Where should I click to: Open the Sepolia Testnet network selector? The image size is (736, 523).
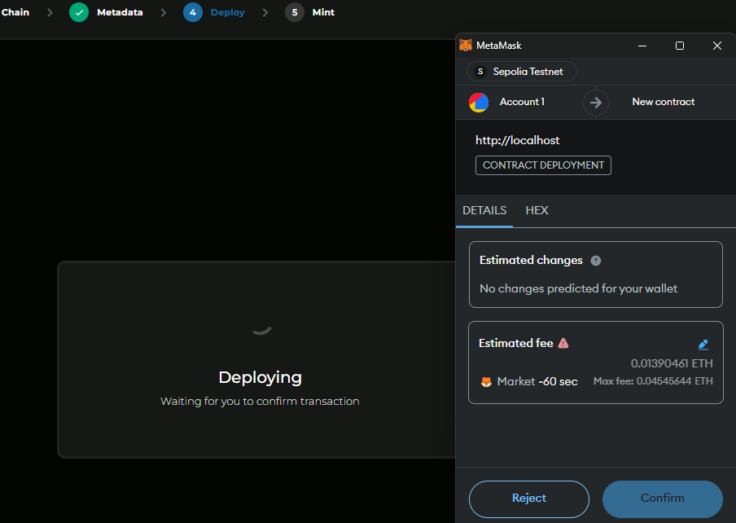(521, 72)
